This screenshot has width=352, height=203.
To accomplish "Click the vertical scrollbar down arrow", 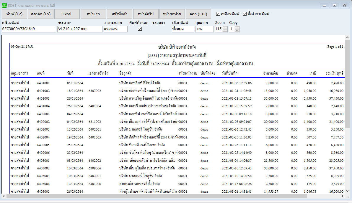I will click(x=347, y=191).
